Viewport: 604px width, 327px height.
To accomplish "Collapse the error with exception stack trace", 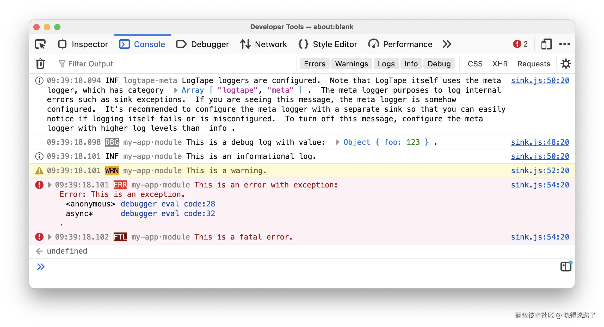I will (49, 185).
